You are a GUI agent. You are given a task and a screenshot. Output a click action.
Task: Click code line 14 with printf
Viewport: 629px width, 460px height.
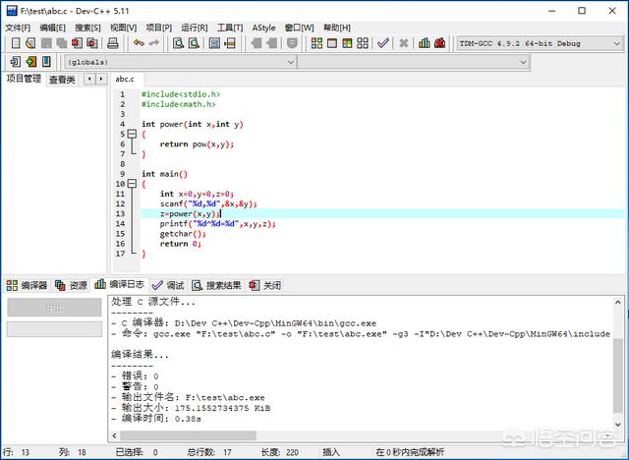tap(218, 224)
